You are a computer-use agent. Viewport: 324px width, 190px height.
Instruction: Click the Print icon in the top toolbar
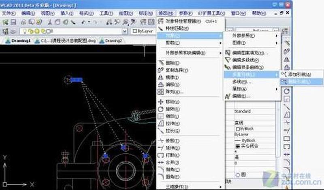tap(23, 22)
